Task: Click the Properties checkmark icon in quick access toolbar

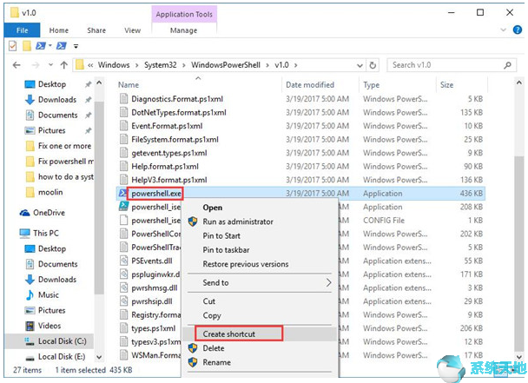Action: 12,45
